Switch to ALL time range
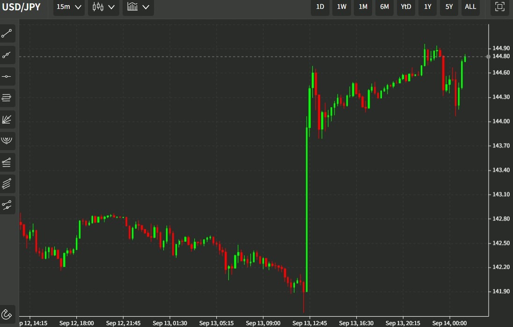The height and width of the screenshot is (327, 513). click(x=470, y=7)
